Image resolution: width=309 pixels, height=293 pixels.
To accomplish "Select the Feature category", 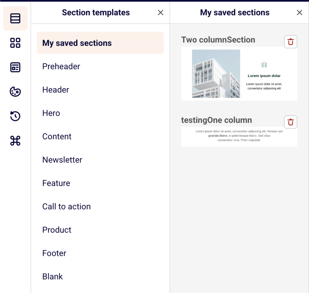I will pos(100,183).
